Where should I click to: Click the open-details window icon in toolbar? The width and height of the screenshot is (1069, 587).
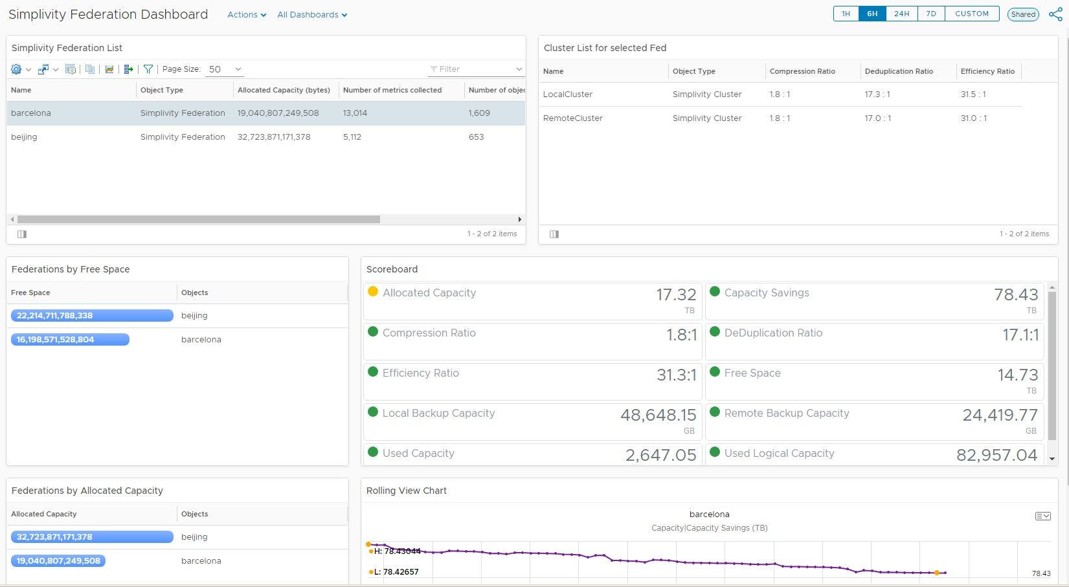tap(71, 69)
